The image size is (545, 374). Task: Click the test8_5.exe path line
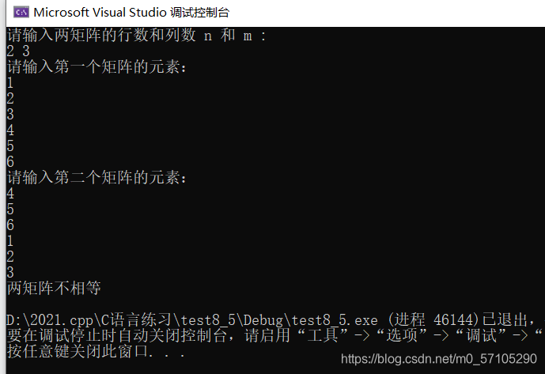pos(271,319)
